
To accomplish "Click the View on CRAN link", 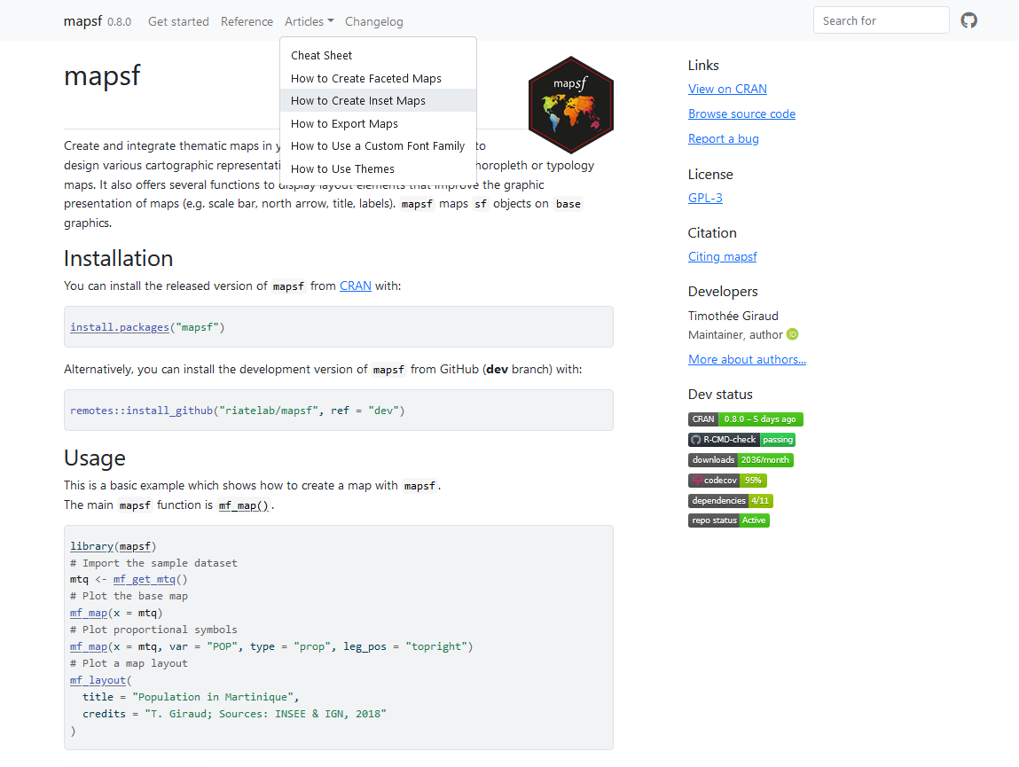I will pos(727,89).
